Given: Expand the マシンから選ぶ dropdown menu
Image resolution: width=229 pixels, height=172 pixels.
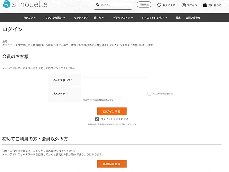Looking at the screenshot, I should [x=55, y=18].
